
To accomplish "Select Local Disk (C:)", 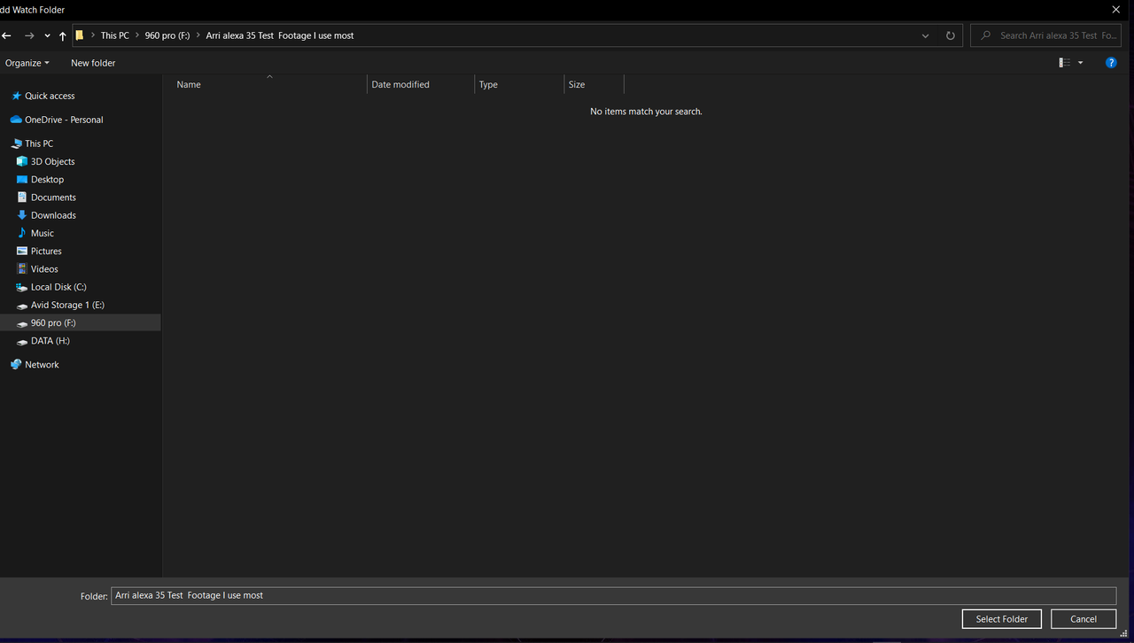I will (x=58, y=287).
